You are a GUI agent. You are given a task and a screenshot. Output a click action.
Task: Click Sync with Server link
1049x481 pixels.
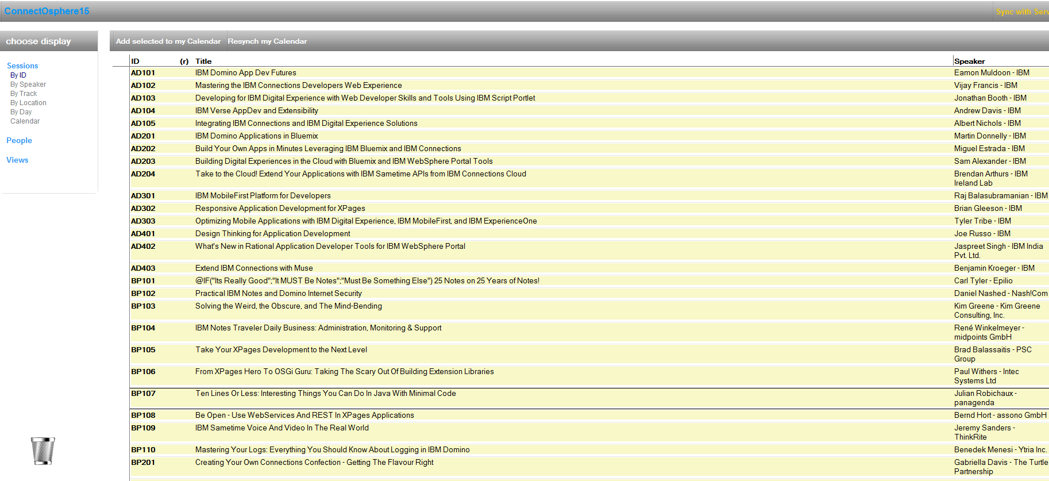pyautogui.click(x=1023, y=11)
